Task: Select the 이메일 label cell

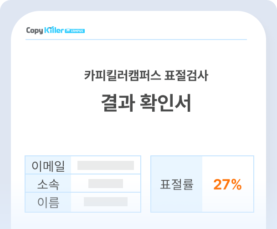Action: [x=48, y=166]
